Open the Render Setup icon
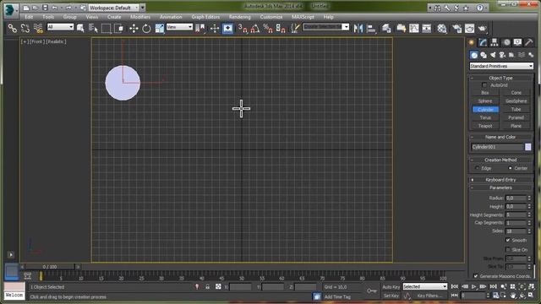The image size is (541, 304). click(x=456, y=28)
